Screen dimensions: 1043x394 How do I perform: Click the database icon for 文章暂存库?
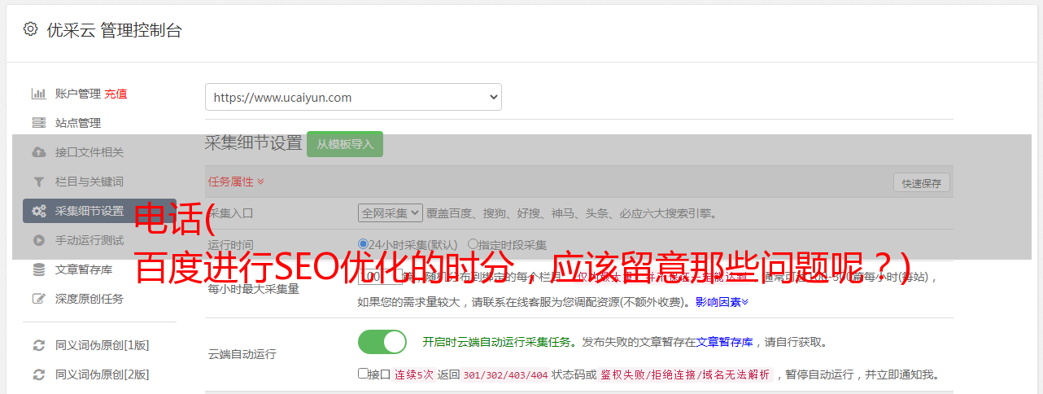pos(38,269)
